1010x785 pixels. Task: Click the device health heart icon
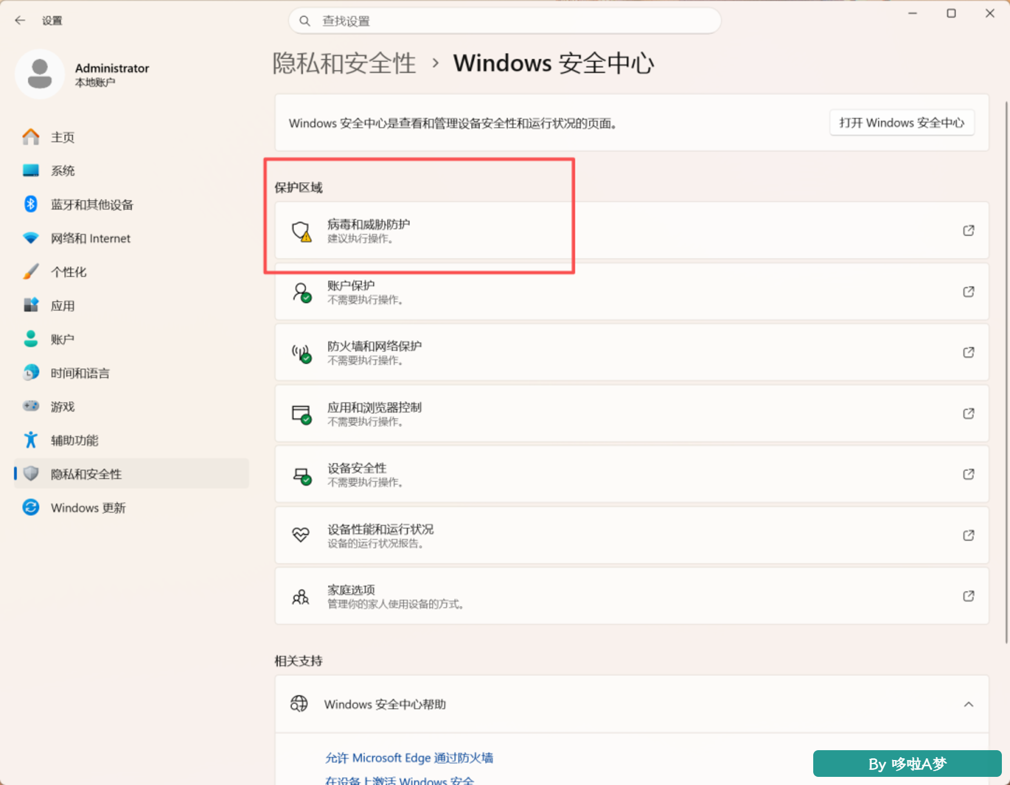pos(301,535)
